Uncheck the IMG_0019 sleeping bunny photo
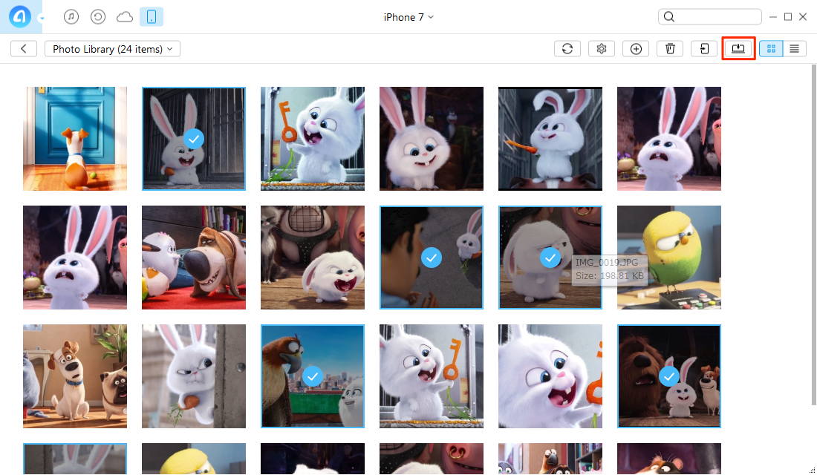Screen dimensions: 817x475 [550, 258]
